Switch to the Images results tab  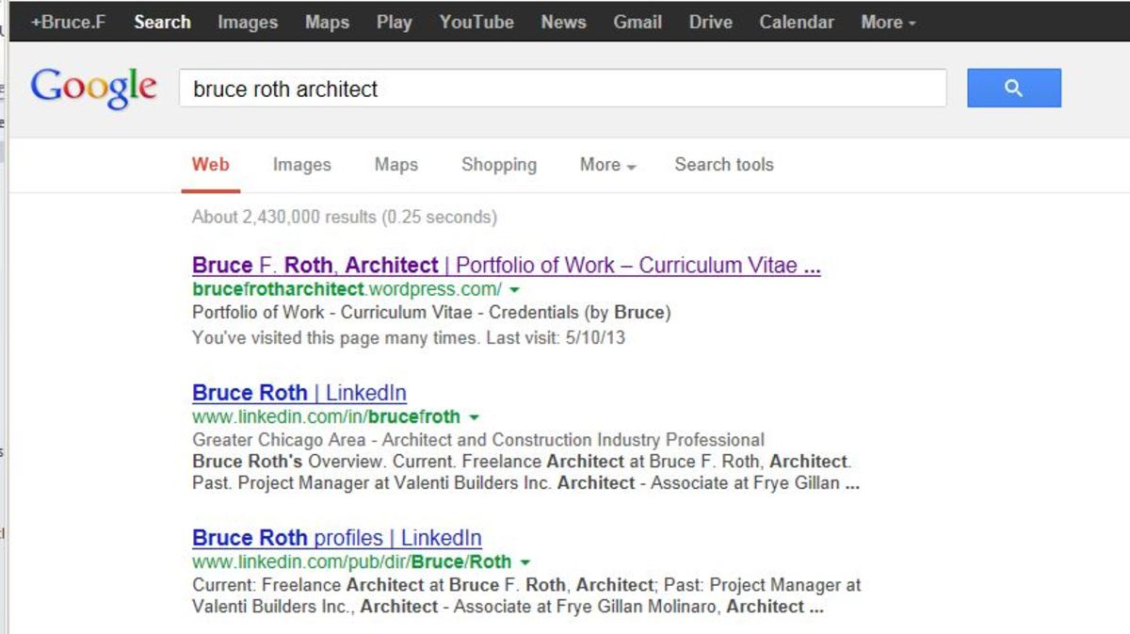point(301,165)
